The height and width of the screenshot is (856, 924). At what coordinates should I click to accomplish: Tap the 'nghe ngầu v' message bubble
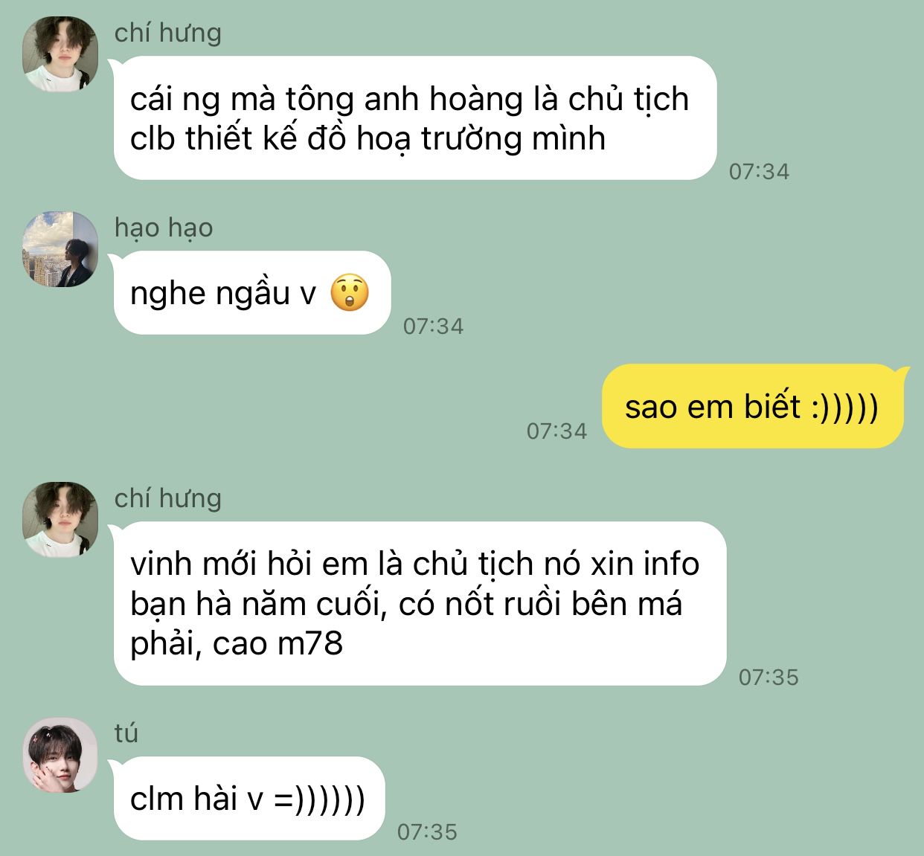pos(252,293)
